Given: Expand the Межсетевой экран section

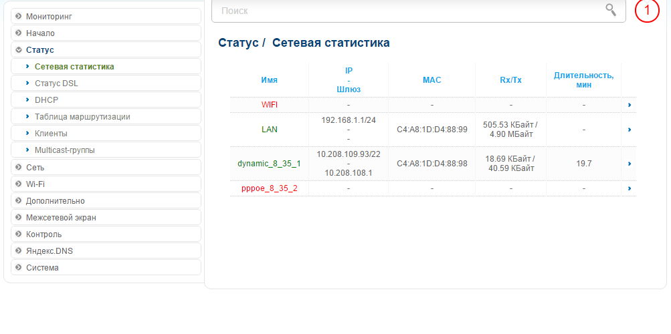Looking at the screenshot, I should pos(61,217).
